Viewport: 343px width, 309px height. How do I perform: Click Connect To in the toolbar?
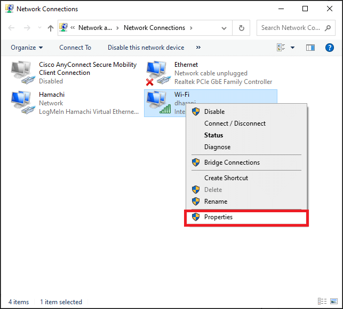pyautogui.click(x=75, y=48)
